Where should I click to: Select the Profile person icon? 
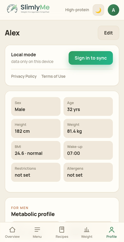(x=112, y=230)
